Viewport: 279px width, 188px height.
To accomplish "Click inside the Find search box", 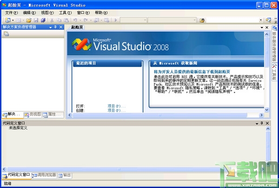I will click(232, 20).
